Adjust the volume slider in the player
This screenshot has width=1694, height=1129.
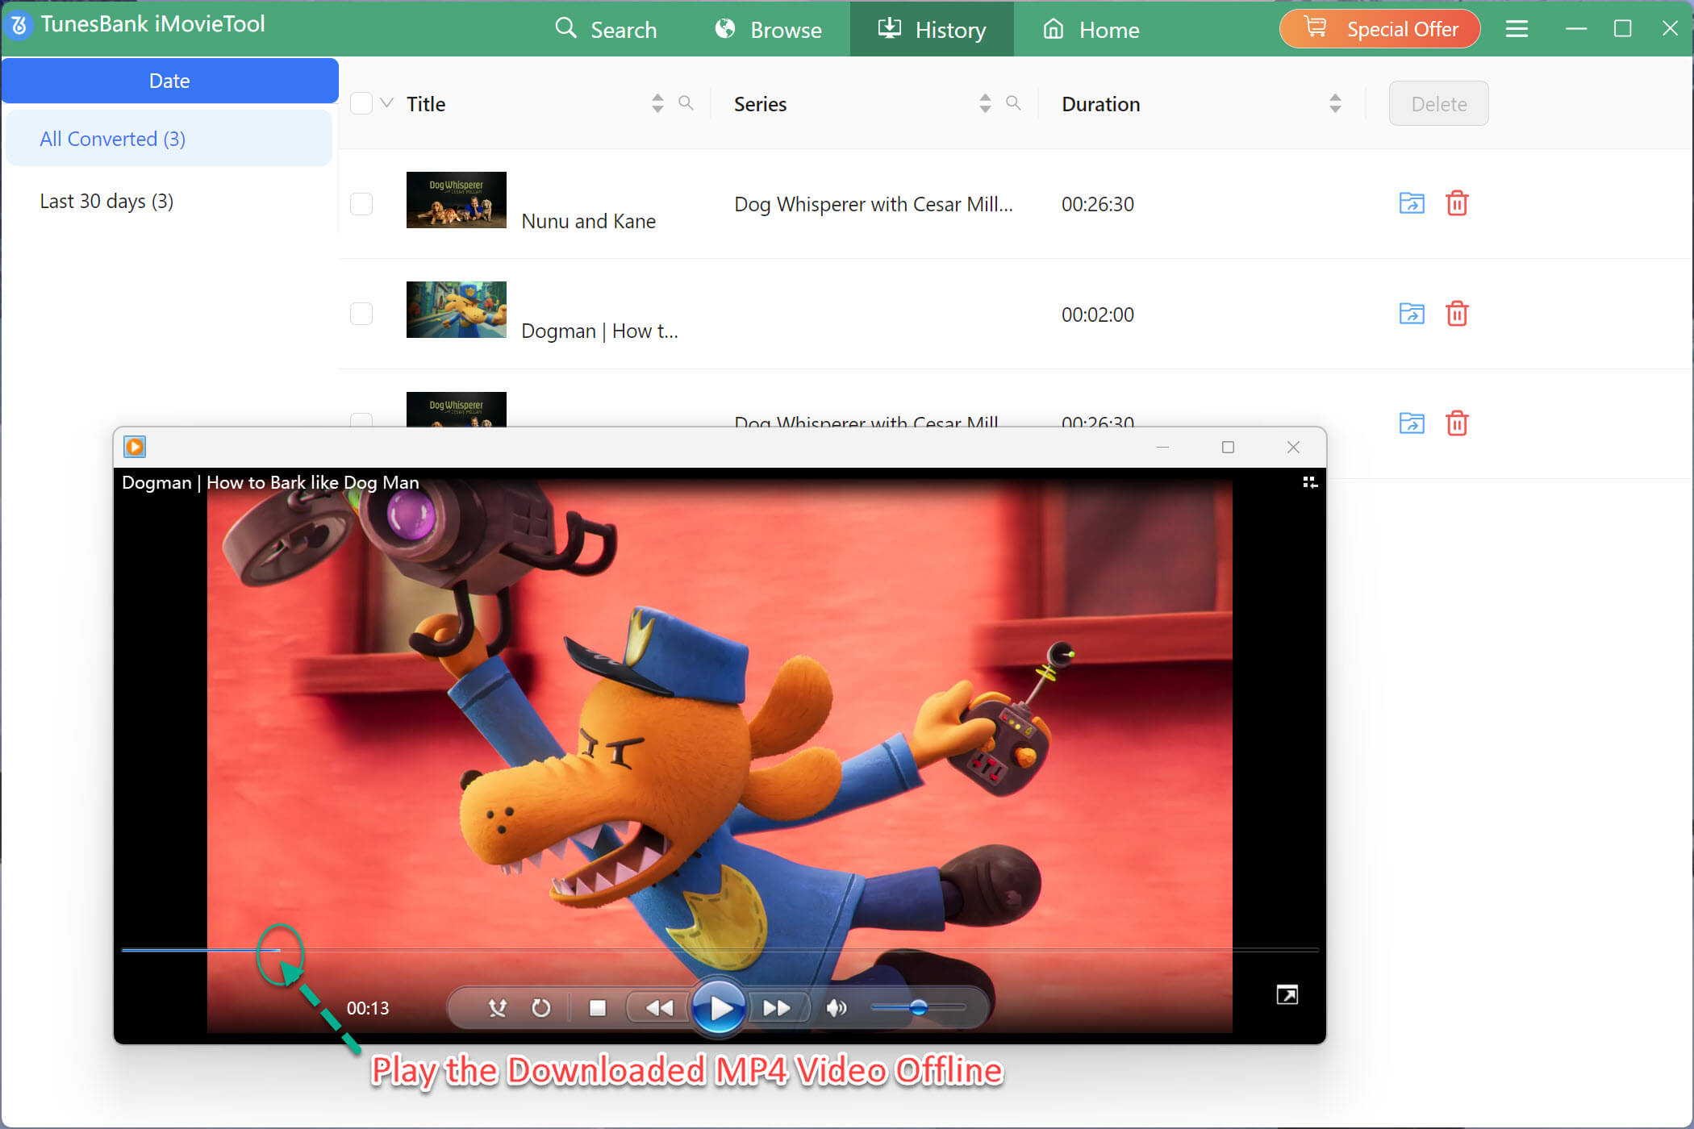point(919,1007)
